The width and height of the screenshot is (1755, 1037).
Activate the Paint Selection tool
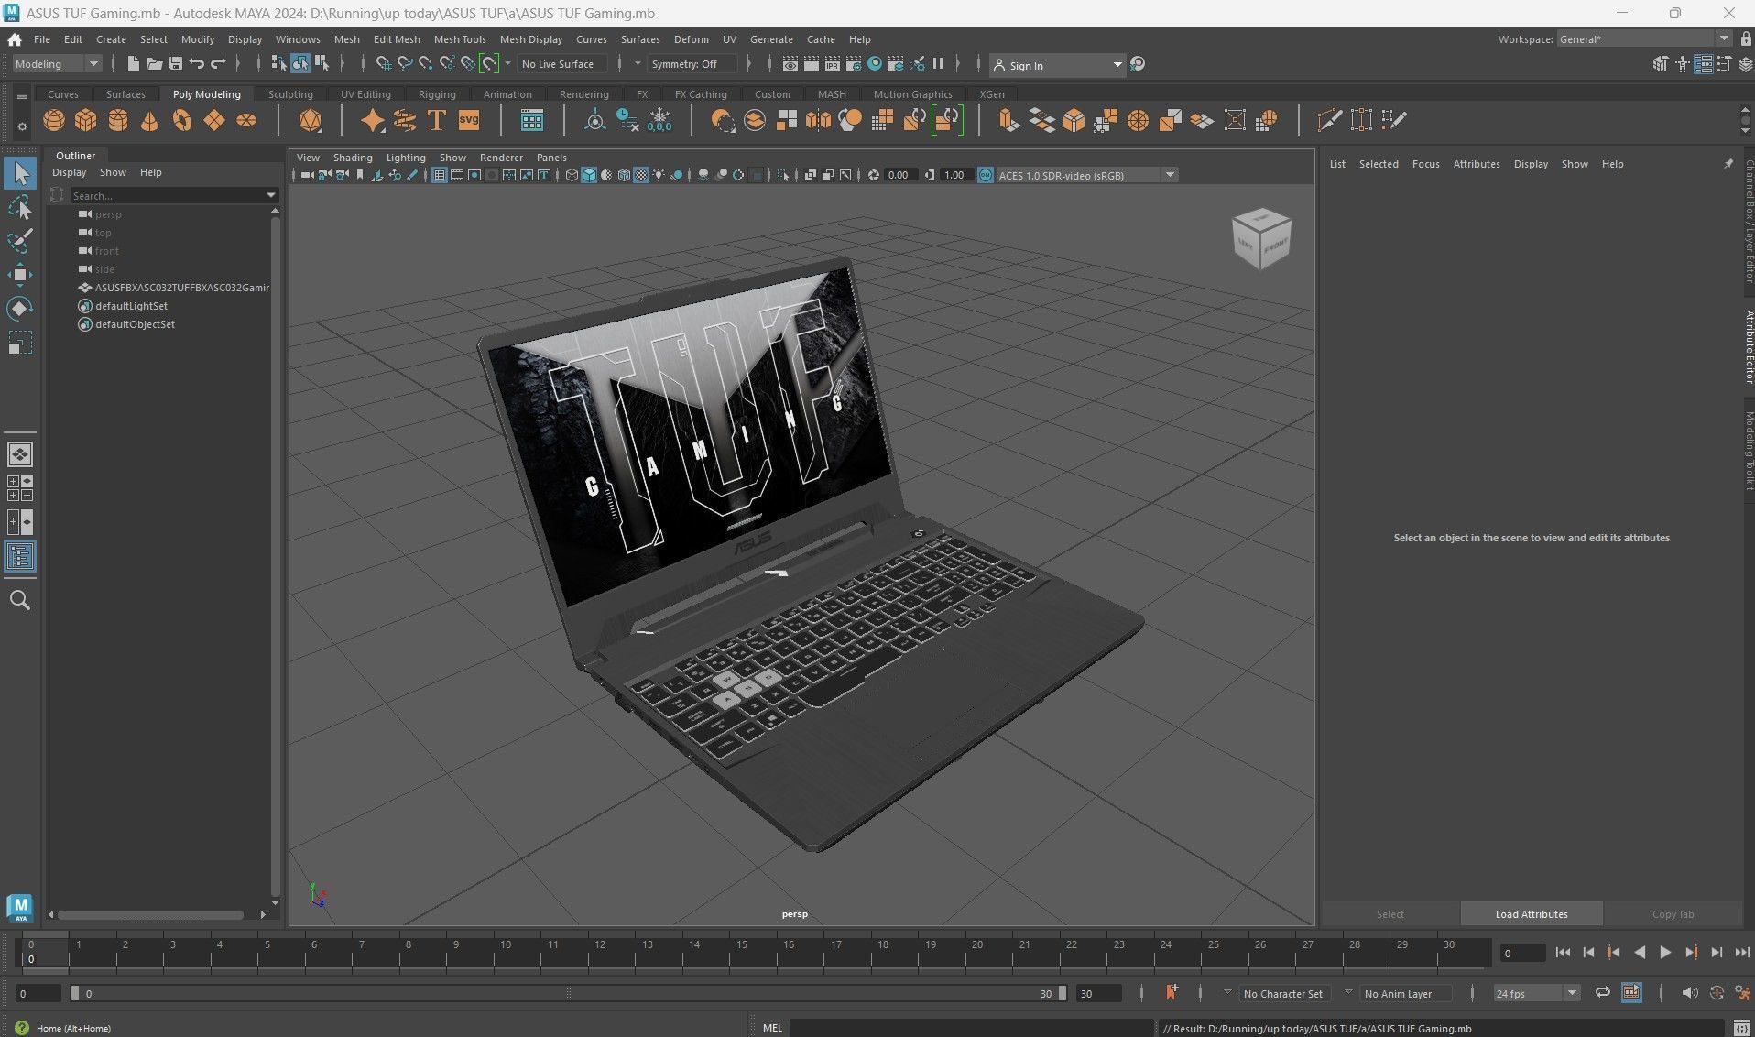pos(20,241)
